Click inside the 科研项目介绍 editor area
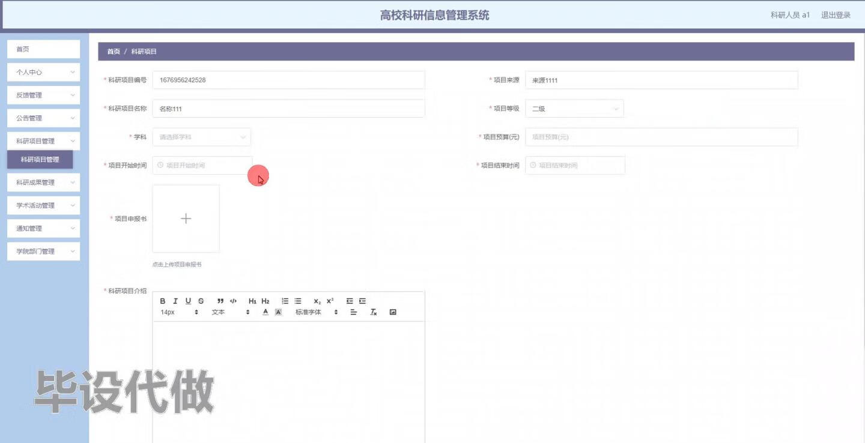Screen dimensions: 865x443 288,382
